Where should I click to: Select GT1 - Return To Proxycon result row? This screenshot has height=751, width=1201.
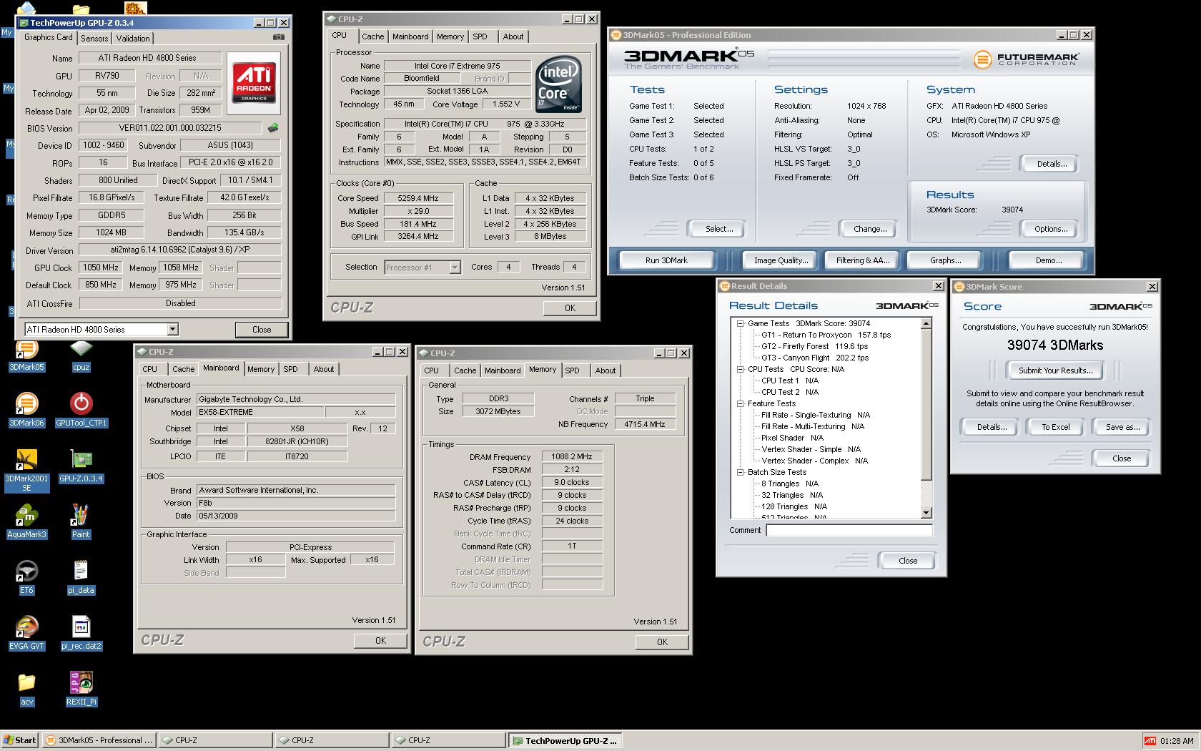(826, 335)
